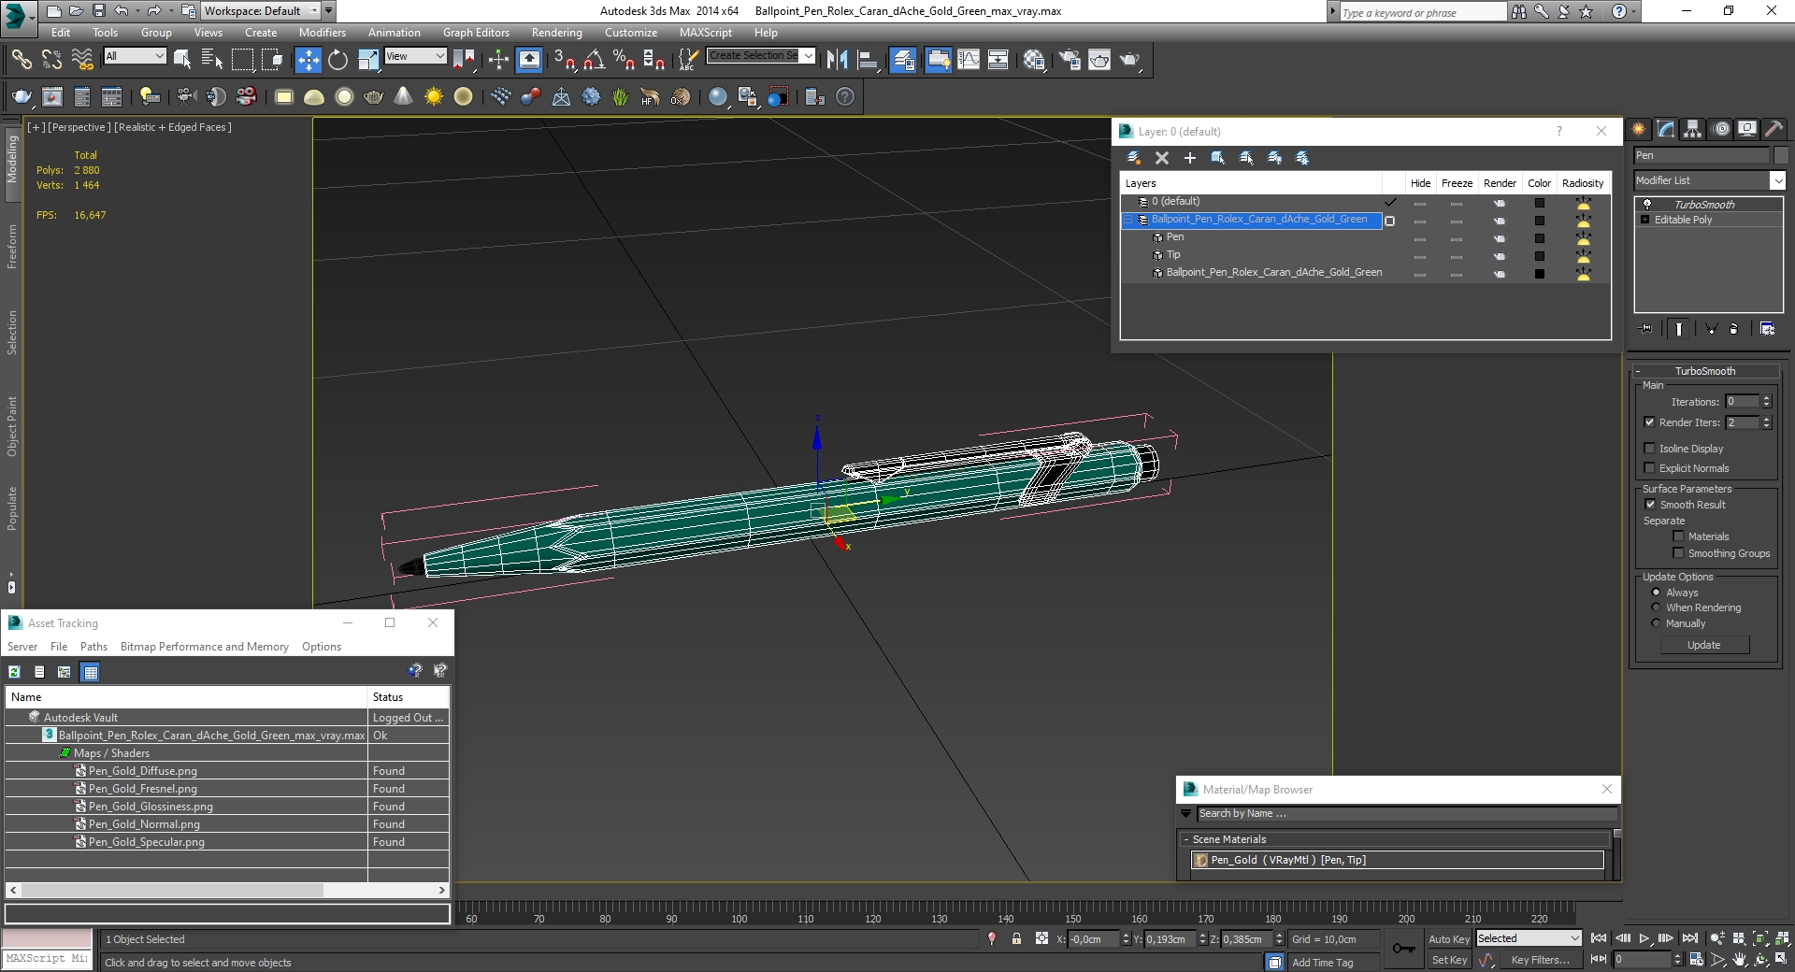Open the Graph Editors menu
Screen dimensions: 1795x972
[x=476, y=32]
